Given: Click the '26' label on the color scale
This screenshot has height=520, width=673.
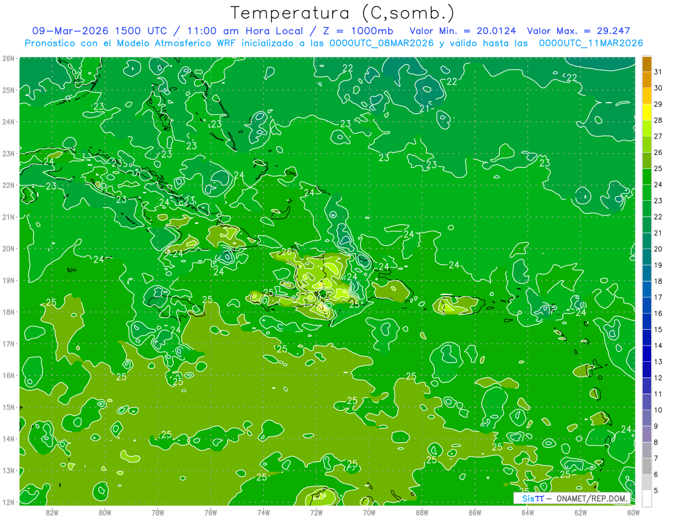Looking at the screenshot, I should [x=658, y=152].
